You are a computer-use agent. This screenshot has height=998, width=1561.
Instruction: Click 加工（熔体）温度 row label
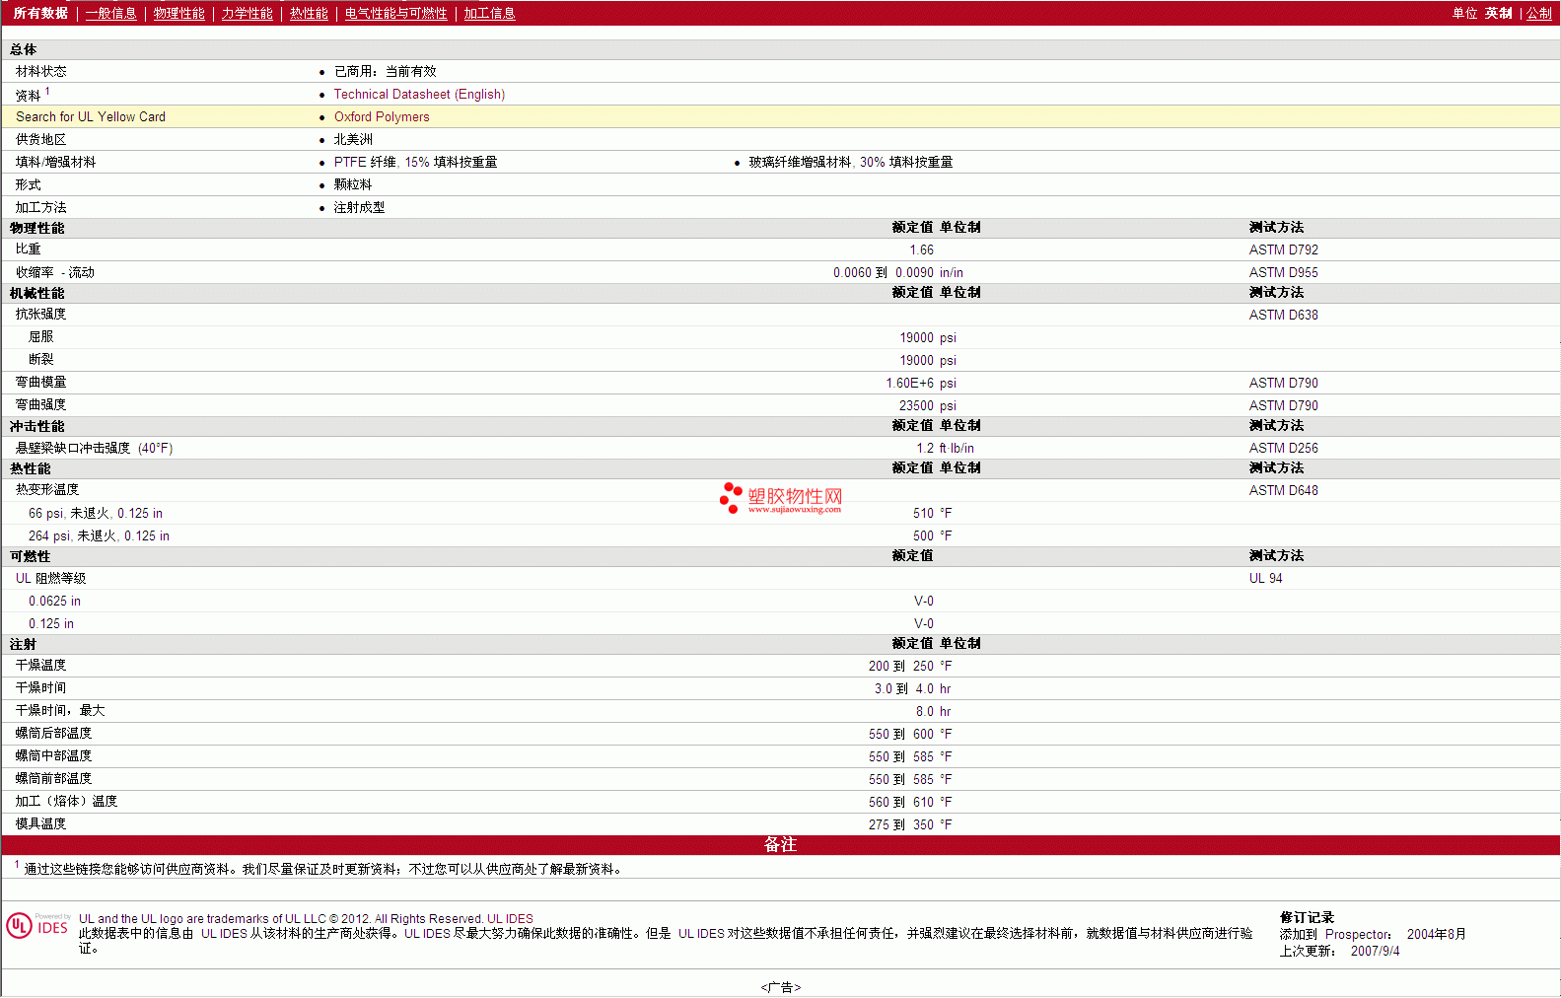[x=66, y=802]
